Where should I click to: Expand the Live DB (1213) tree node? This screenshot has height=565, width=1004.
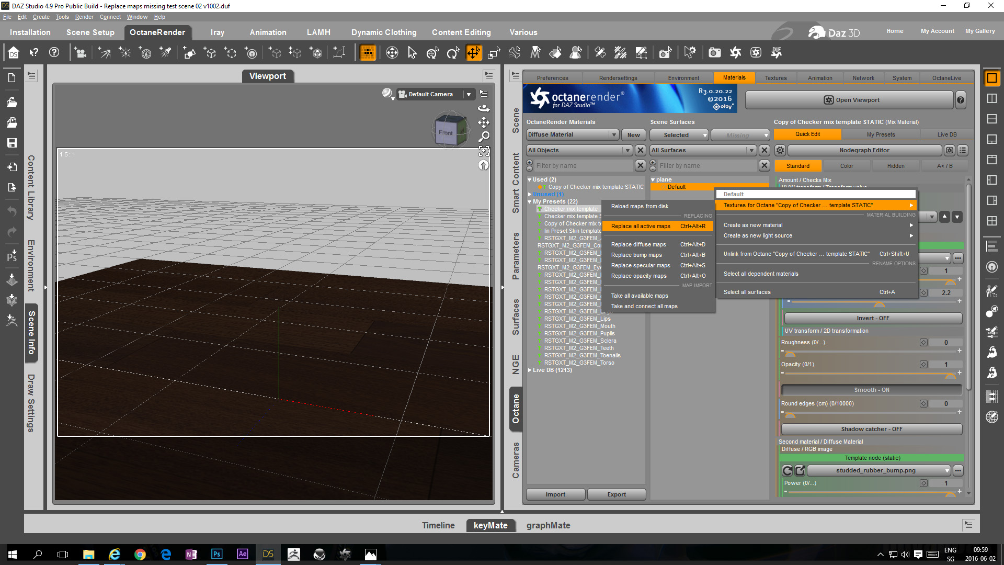point(530,370)
